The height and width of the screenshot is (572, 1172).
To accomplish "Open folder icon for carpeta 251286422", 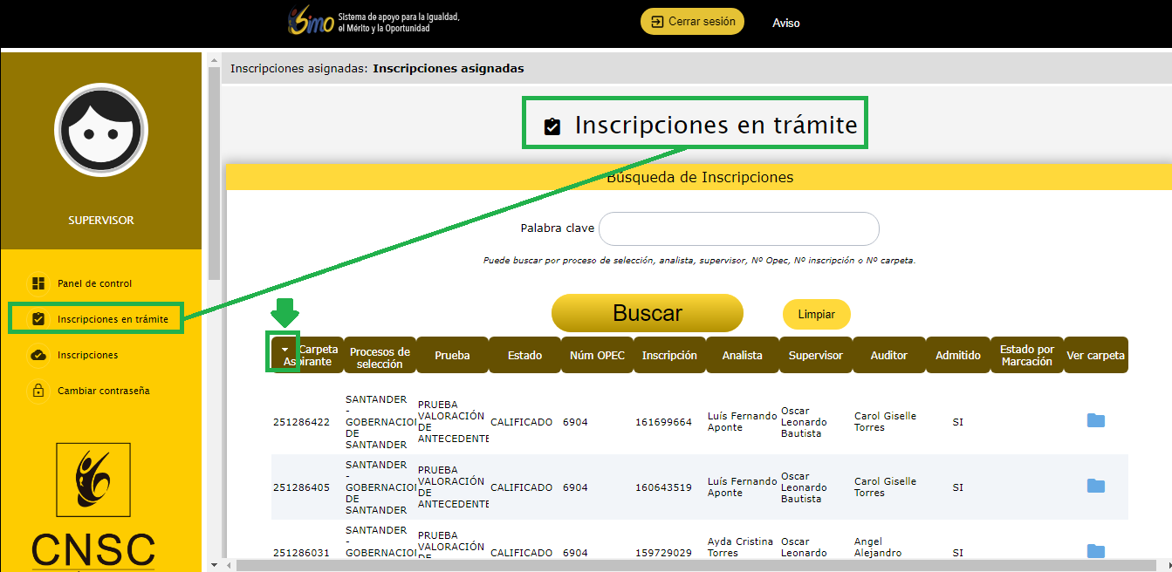I will point(1095,421).
